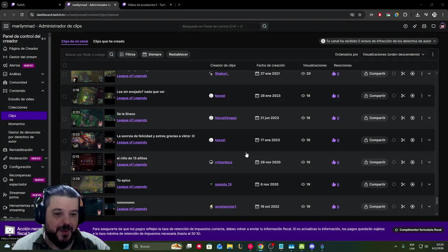Viewport: 448px width, 252px height.
Task: Edit clip scissors icon for To epico
Action: pos(403,184)
